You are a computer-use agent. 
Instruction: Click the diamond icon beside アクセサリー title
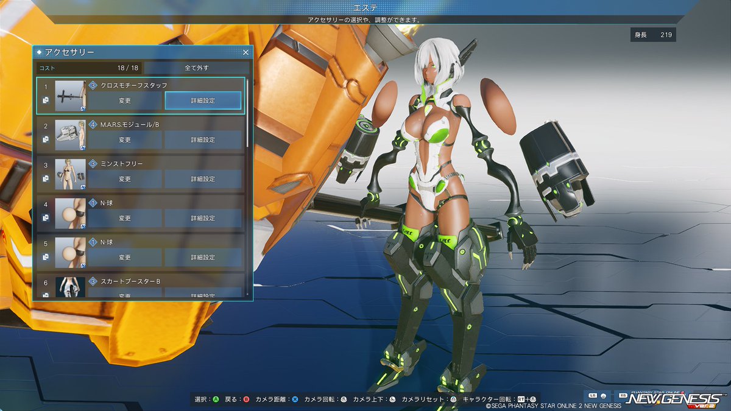[x=40, y=52]
